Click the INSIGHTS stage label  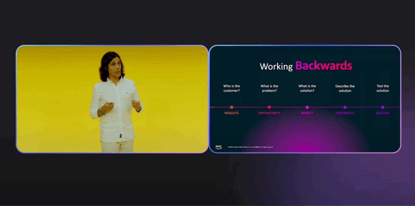coord(231,113)
